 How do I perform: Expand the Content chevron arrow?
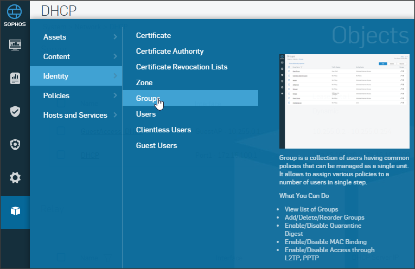point(115,56)
